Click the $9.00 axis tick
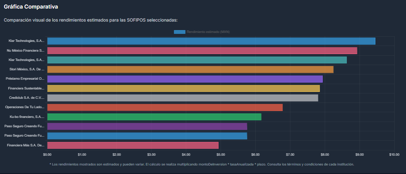The image size is (406, 174). tap(359, 154)
